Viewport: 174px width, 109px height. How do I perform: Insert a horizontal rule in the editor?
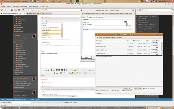pyautogui.click(x=67, y=73)
